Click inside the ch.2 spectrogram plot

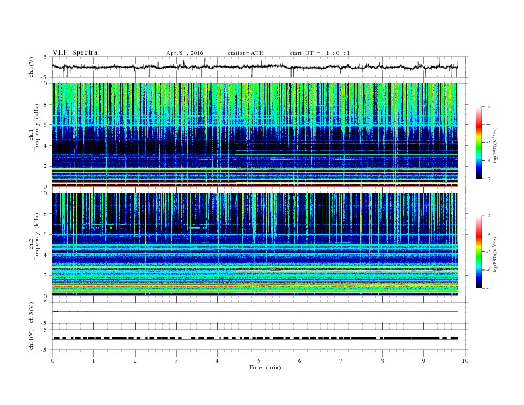(255, 244)
